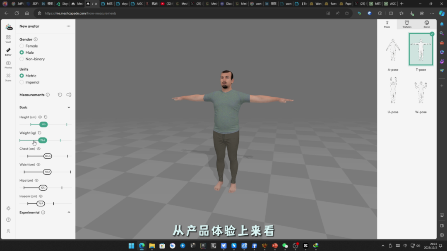This screenshot has height=251, width=447.
Task: Select the Non-binary gender option
Action: [21, 59]
